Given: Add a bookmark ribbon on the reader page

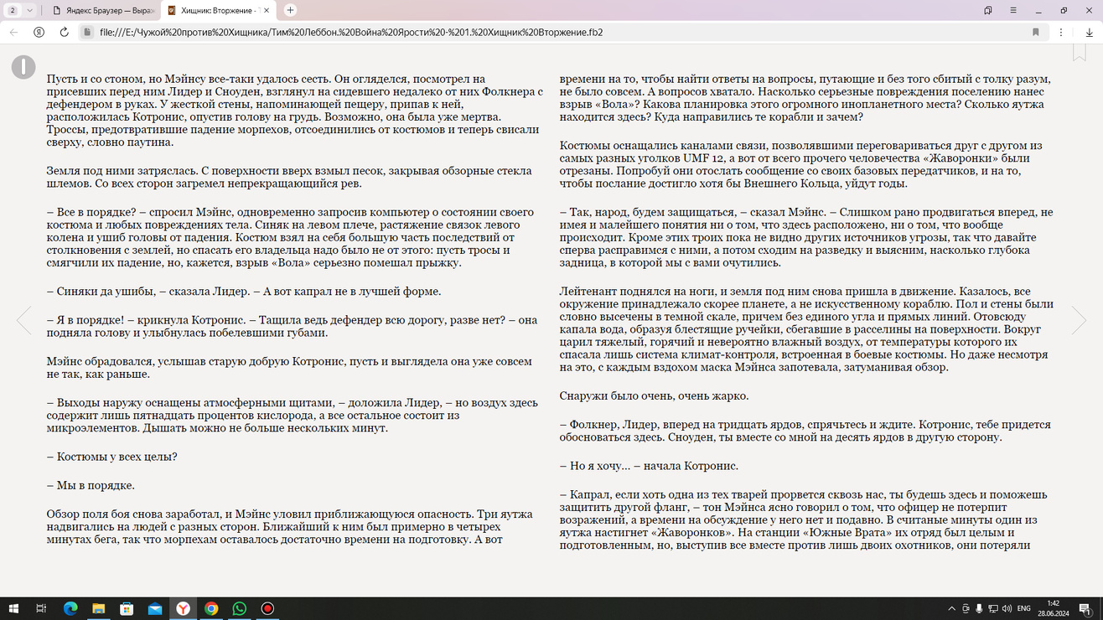Looking at the screenshot, I should [1080, 52].
